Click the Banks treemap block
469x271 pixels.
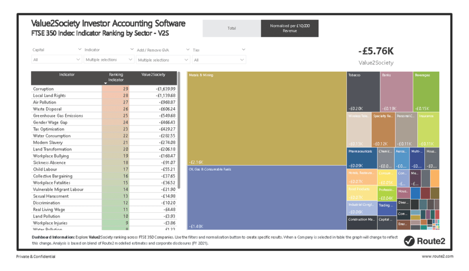[x=397, y=92]
